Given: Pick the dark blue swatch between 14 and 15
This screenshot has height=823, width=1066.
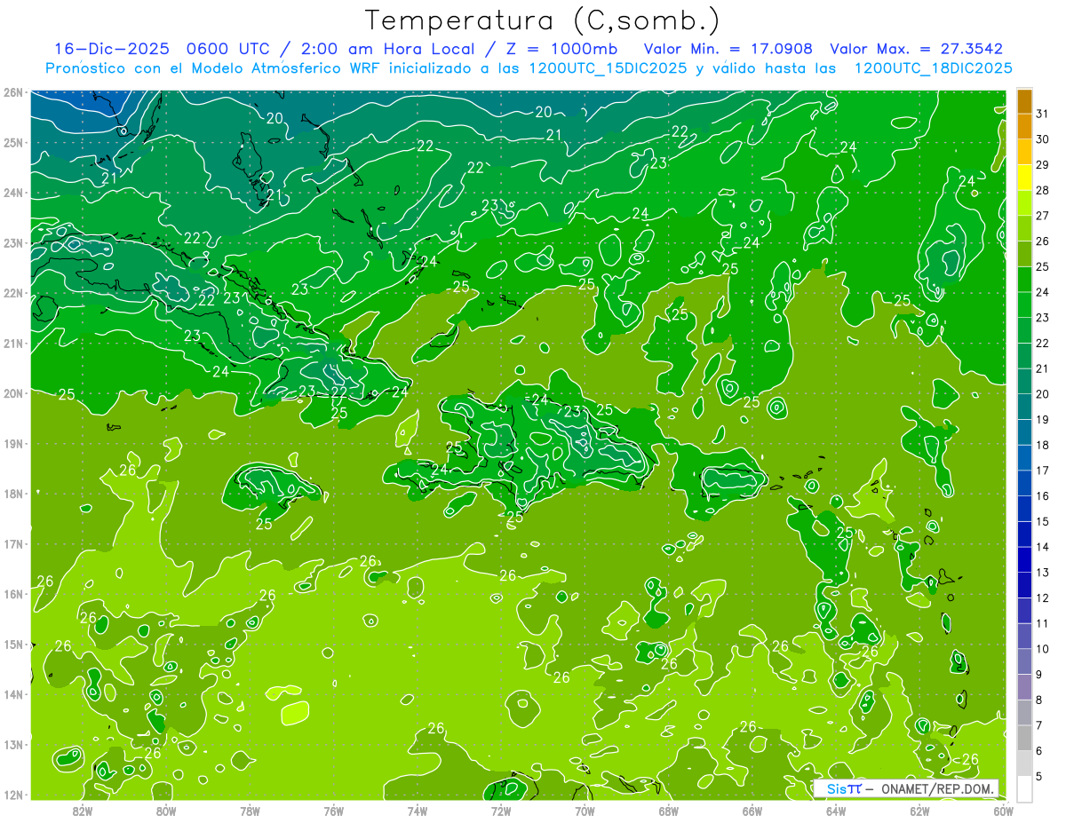Looking at the screenshot, I should click(x=1025, y=534).
